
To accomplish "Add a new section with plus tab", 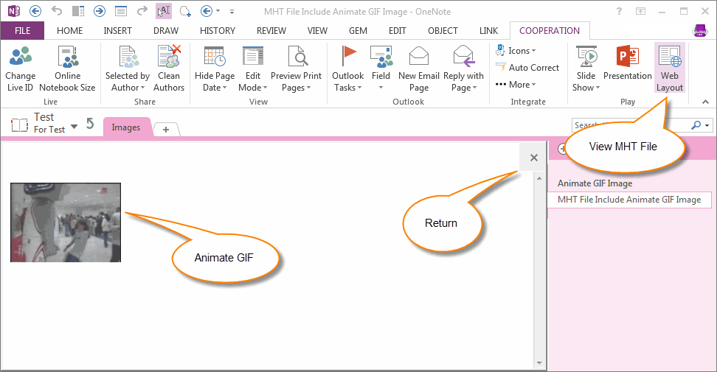I will 166,130.
